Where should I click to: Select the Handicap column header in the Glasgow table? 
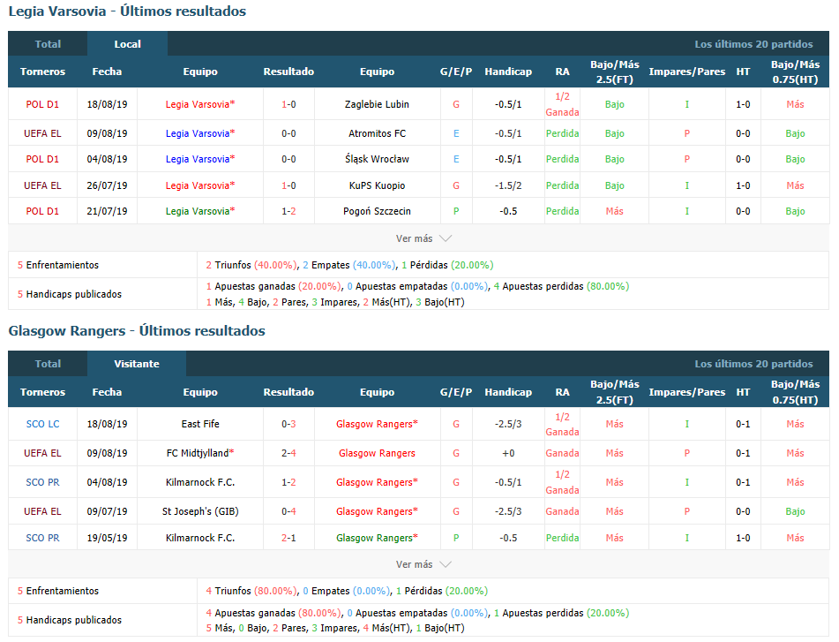point(508,392)
